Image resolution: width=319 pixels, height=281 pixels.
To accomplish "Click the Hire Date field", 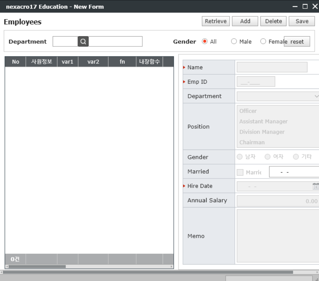I will [x=274, y=186].
